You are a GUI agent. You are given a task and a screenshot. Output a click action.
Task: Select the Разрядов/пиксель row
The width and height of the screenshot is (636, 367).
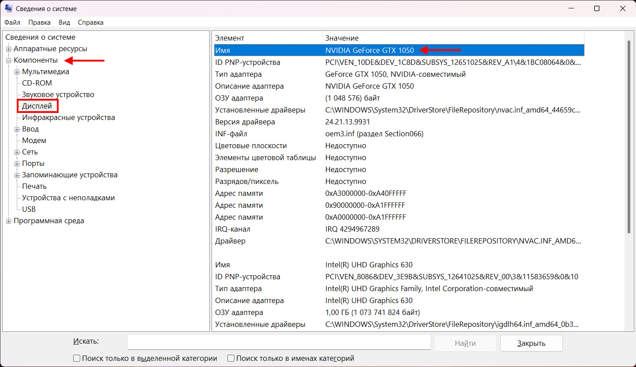[398, 181]
